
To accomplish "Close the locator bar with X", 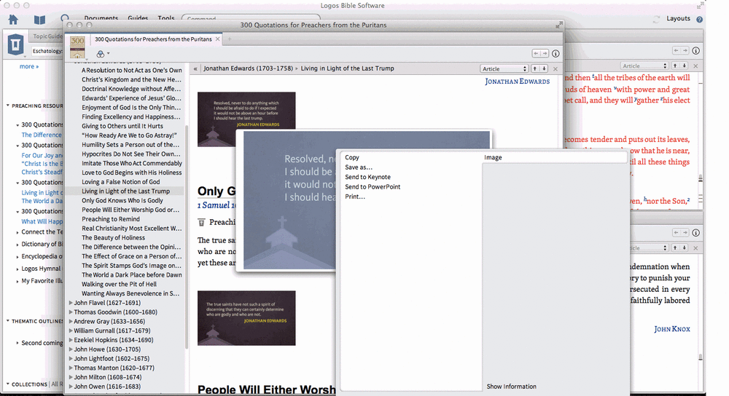I will click(555, 68).
